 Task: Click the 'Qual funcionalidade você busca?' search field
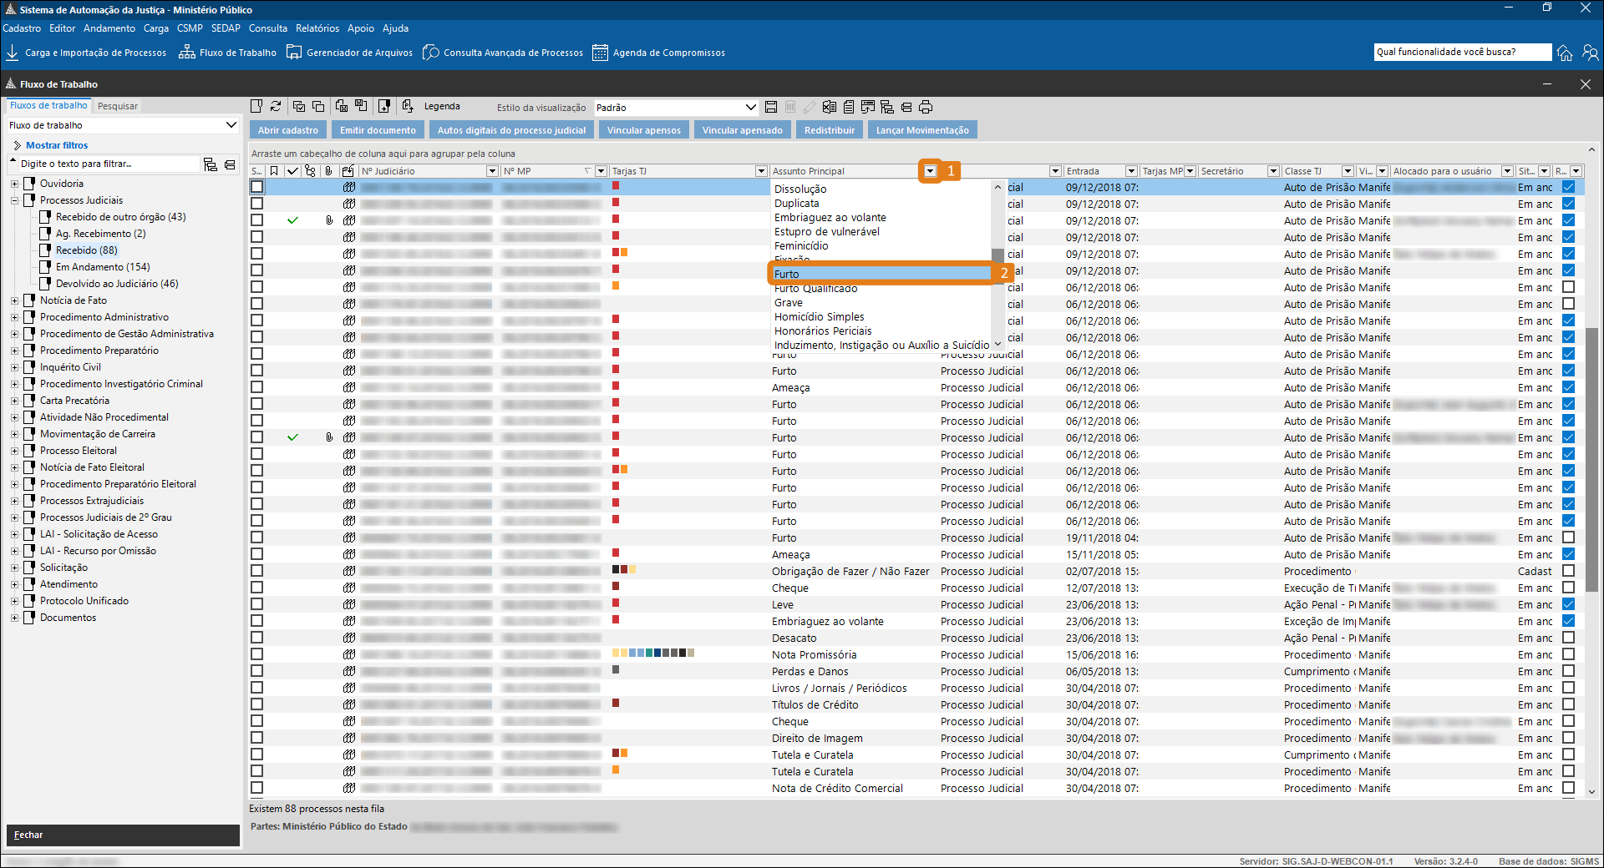click(1462, 52)
